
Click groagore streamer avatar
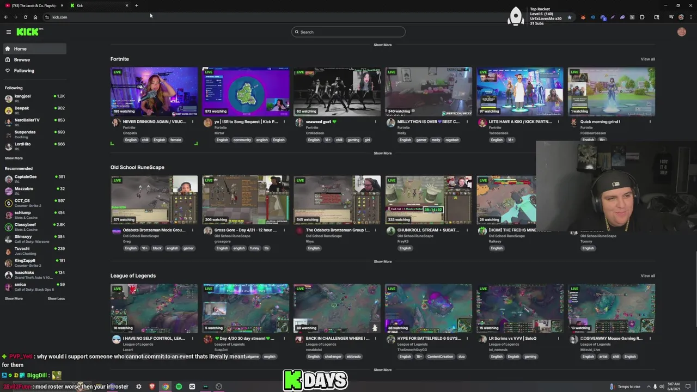[x=207, y=231]
